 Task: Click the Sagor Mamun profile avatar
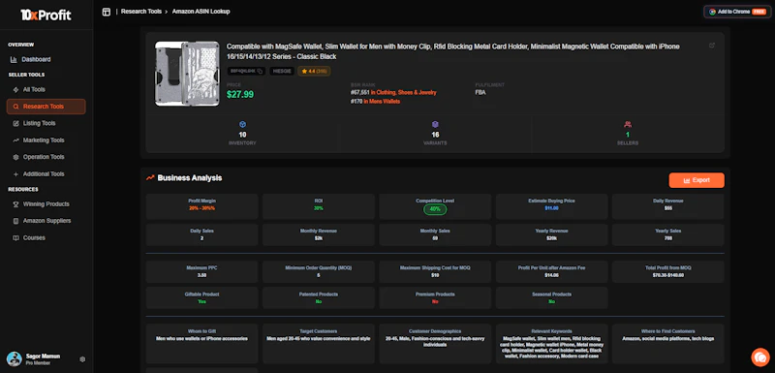tap(14, 358)
